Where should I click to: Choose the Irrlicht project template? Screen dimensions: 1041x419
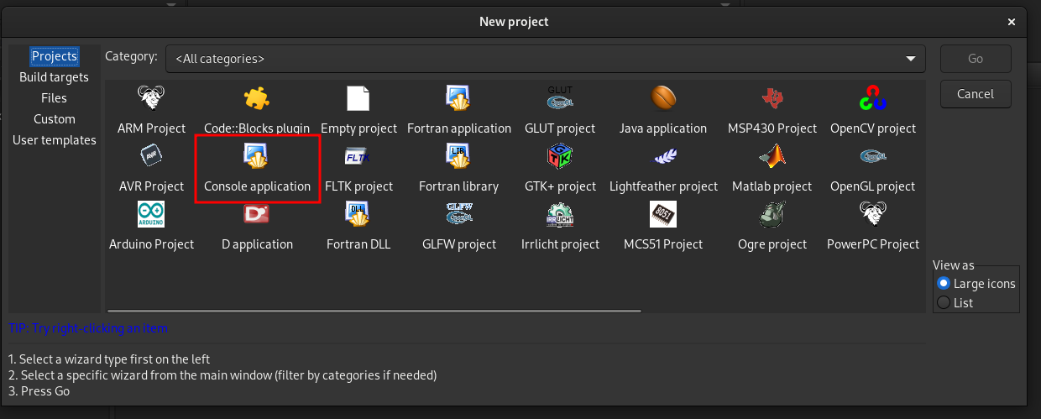tap(559, 215)
